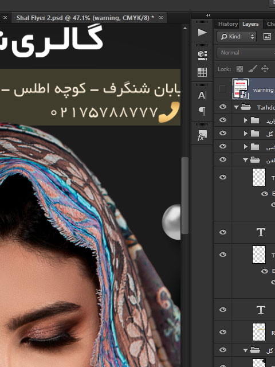This screenshot has height=367, width=275.
Task: Click folder icon of group ending 'ارید'
Action: pyautogui.click(x=255, y=120)
